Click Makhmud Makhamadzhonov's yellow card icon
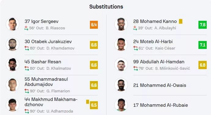The width and height of the screenshot is (211, 115). pyautogui.click(x=87, y=102)
